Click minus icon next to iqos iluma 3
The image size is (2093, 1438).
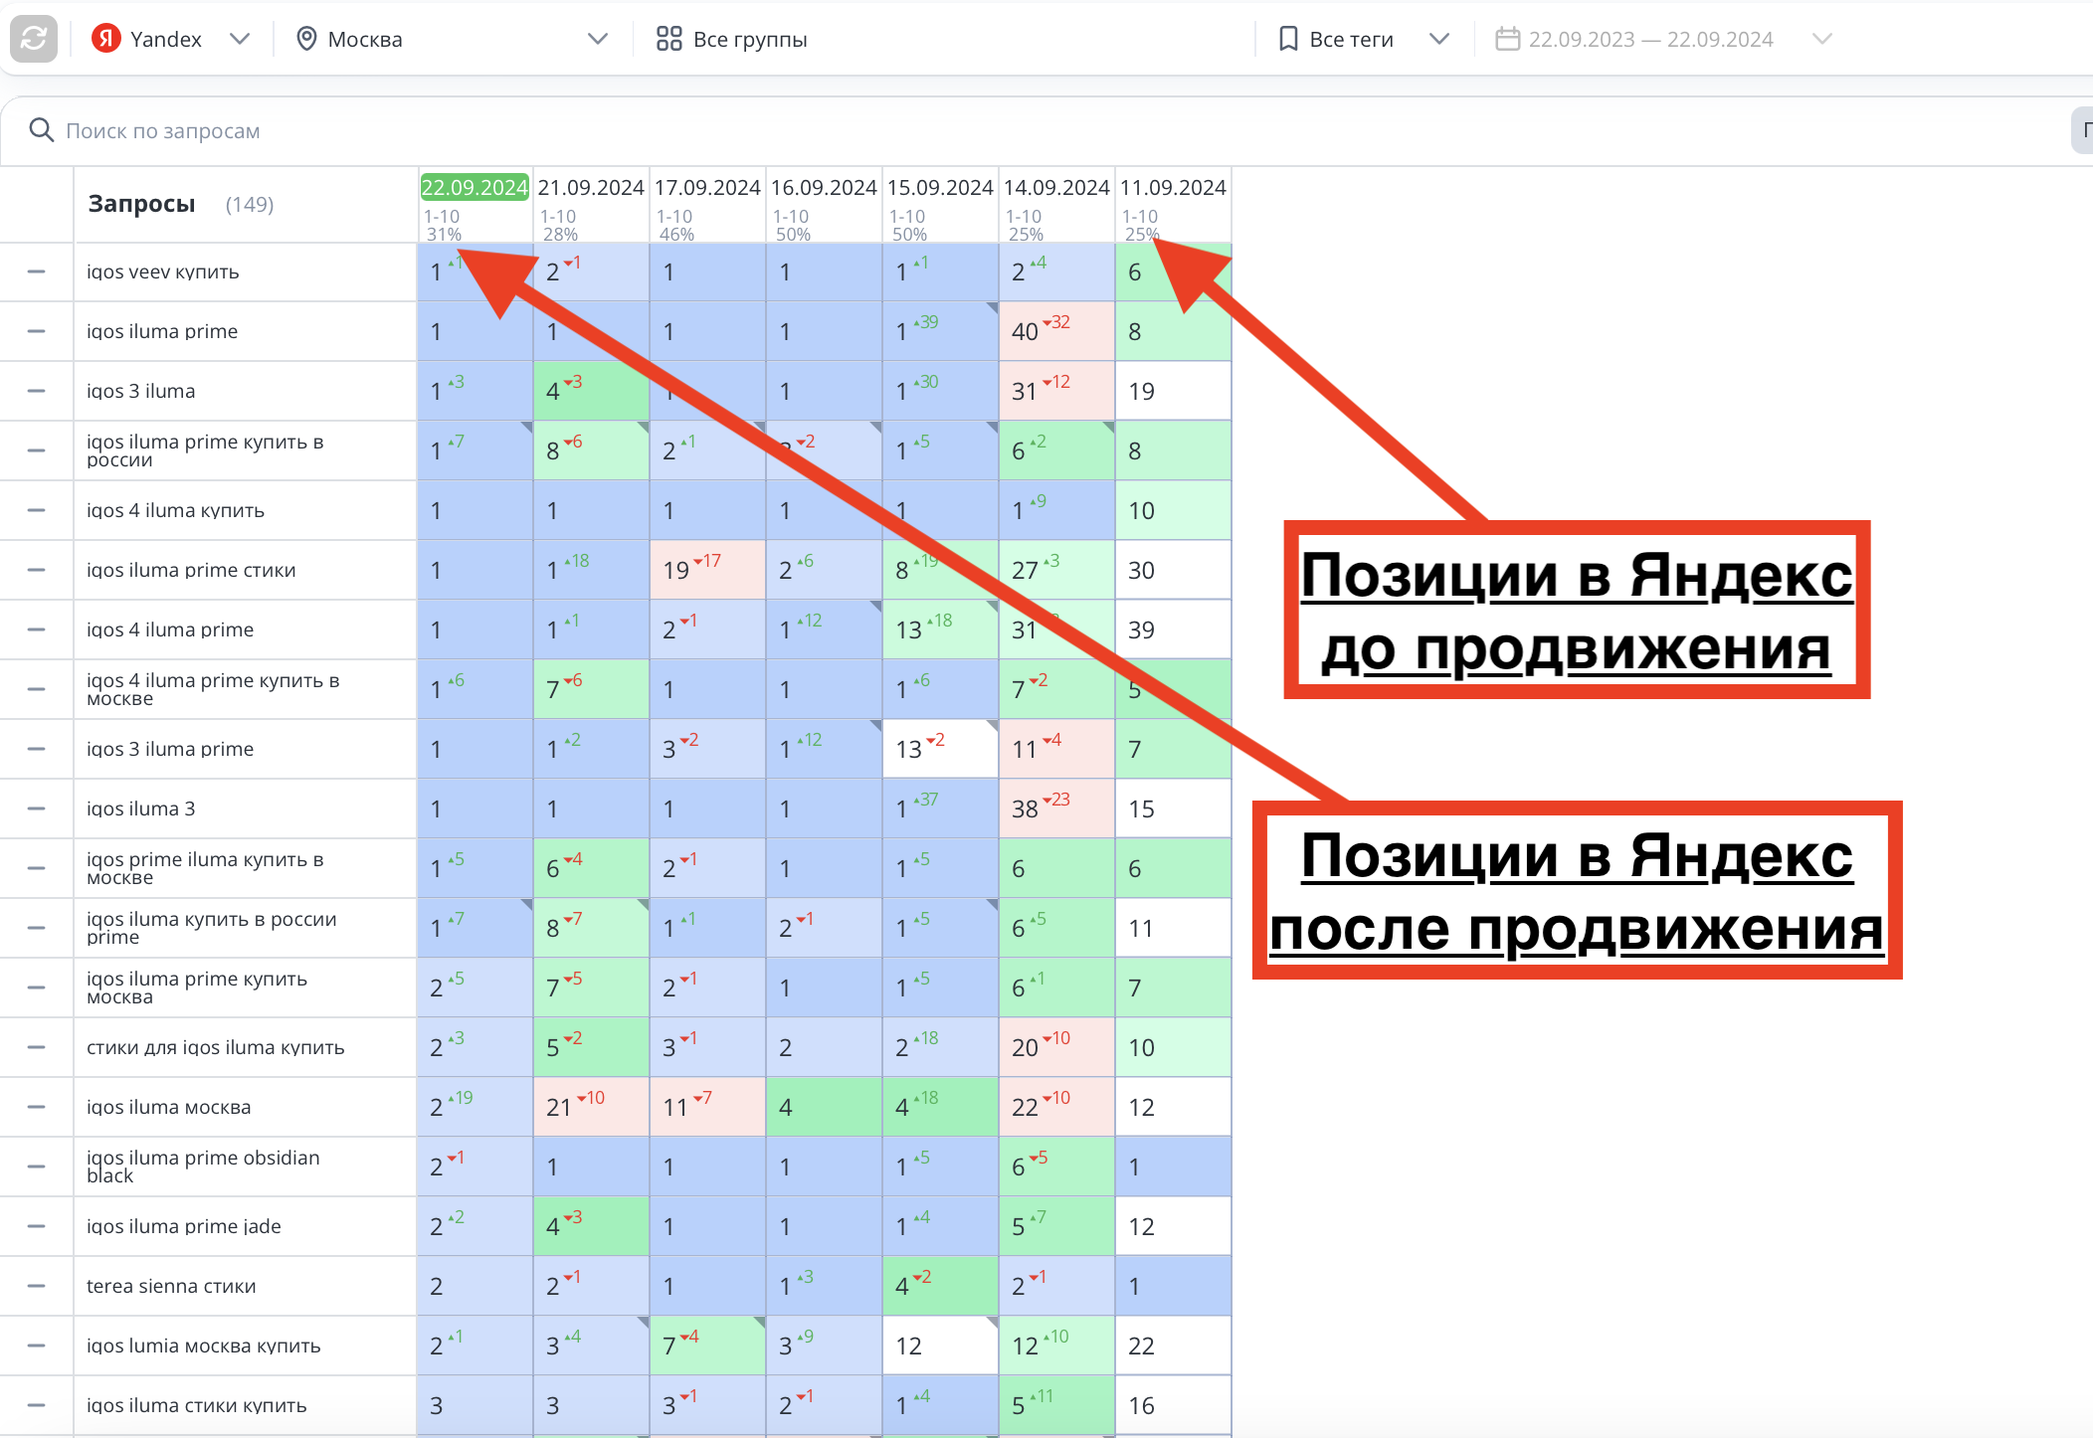coord(36,809)
